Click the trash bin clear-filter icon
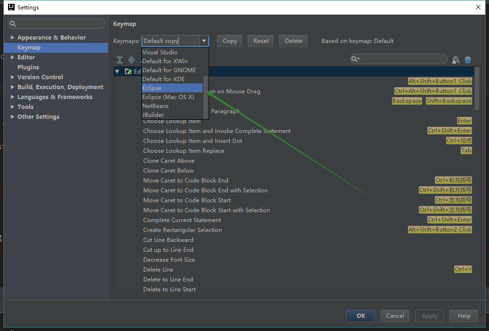 click(x=468, y=59)
